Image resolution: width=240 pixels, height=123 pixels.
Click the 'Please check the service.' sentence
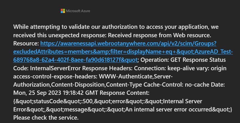point(45,117)
